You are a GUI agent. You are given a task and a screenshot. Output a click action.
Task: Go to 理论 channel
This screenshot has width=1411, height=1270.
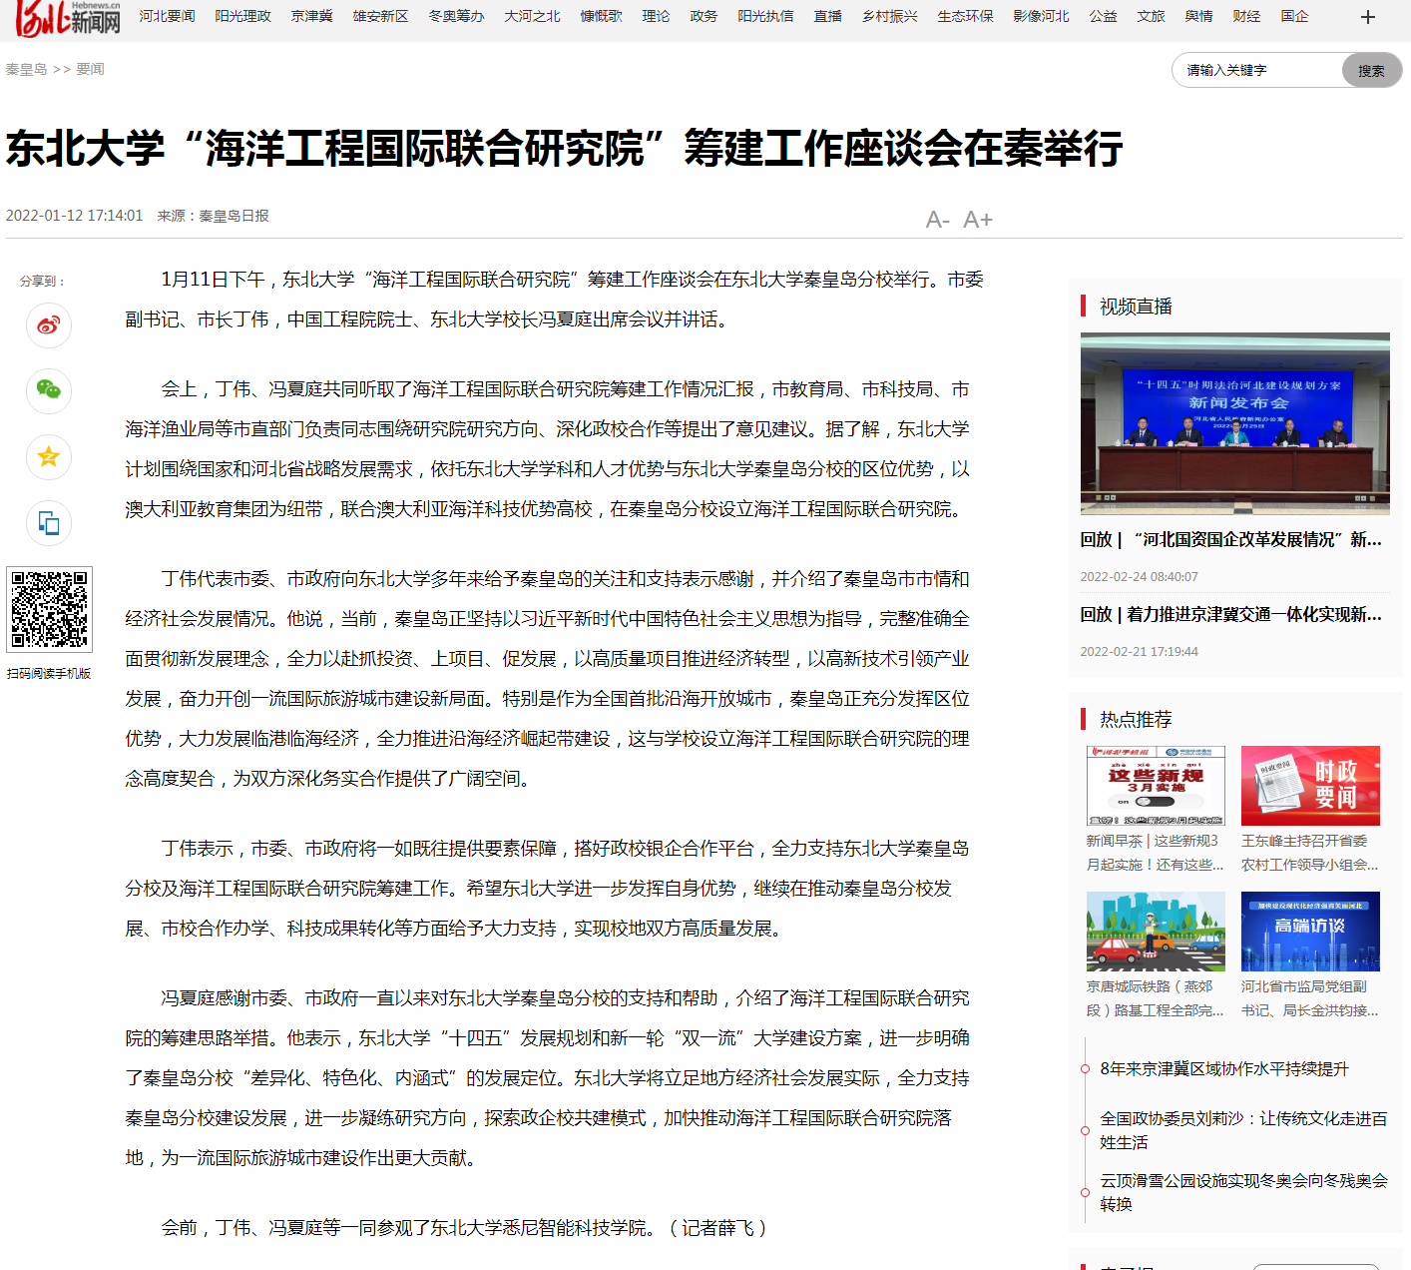coord(657,17)
